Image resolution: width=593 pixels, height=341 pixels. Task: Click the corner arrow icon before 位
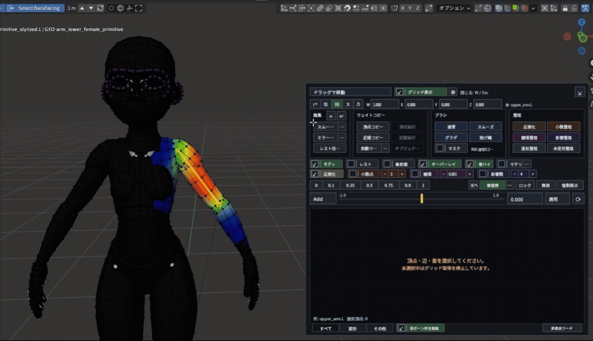pyautogui.click(x=315, y=104)
